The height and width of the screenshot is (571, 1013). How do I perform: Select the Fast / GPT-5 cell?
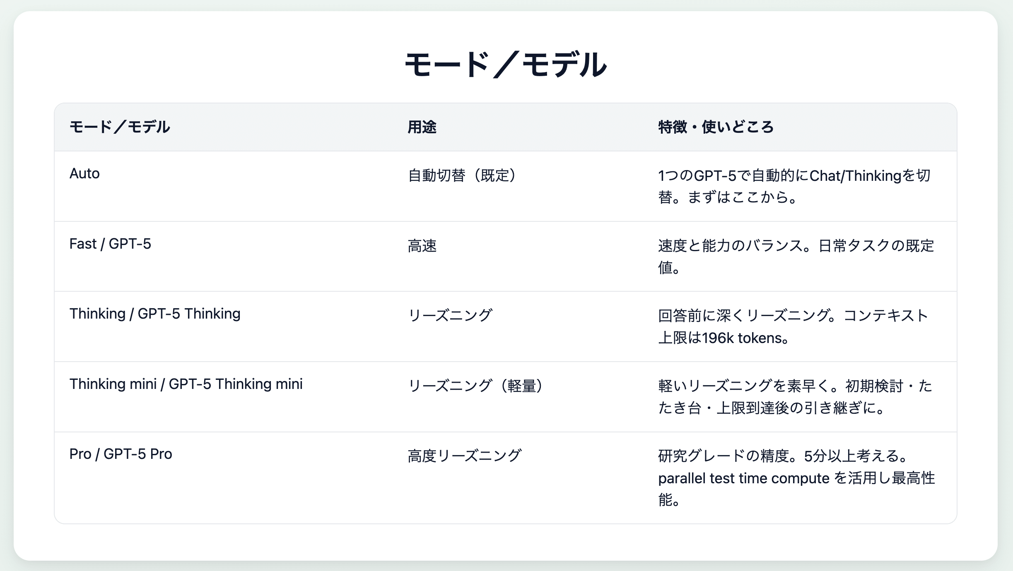(110, 244)
